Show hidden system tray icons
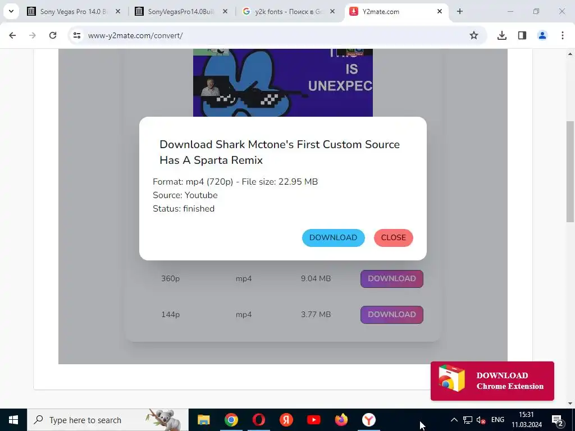 pyautogui.click(x=454, y=420)
